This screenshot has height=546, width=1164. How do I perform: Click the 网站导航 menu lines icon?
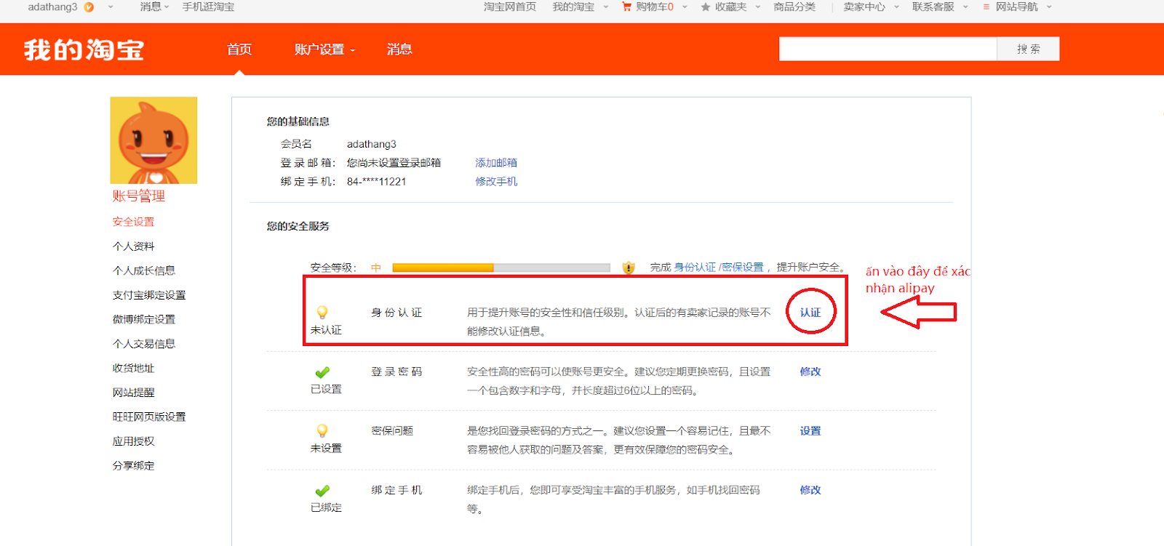coord(986,7)
